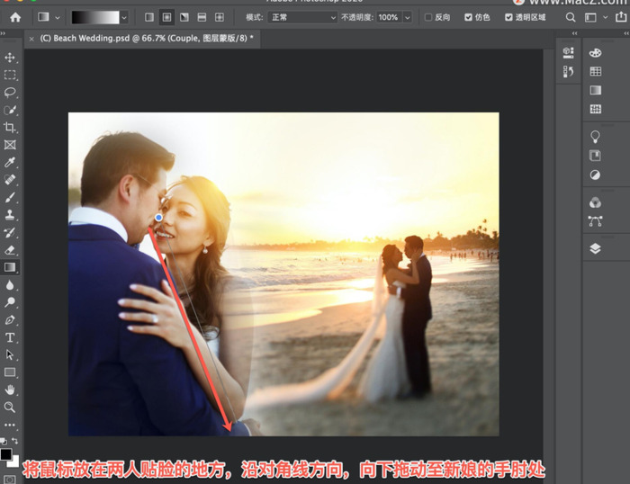Open the Adjustments panel icon
Screen dimensions: 630x484
click(595, 175)
